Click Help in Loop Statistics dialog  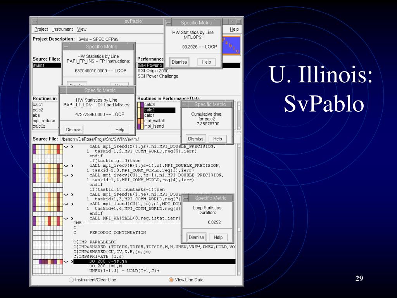(218, 237)
